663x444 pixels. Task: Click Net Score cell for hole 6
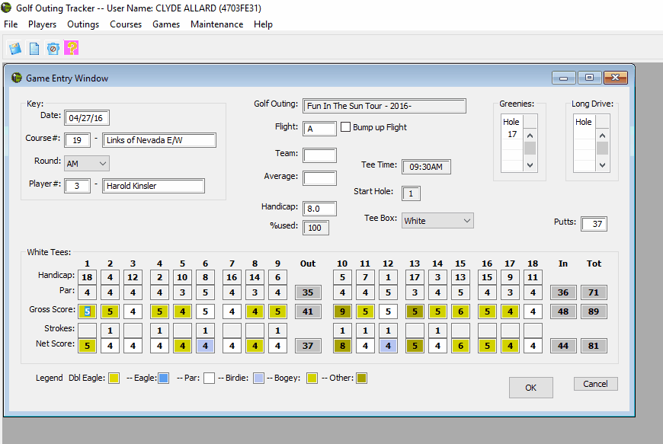205,346
